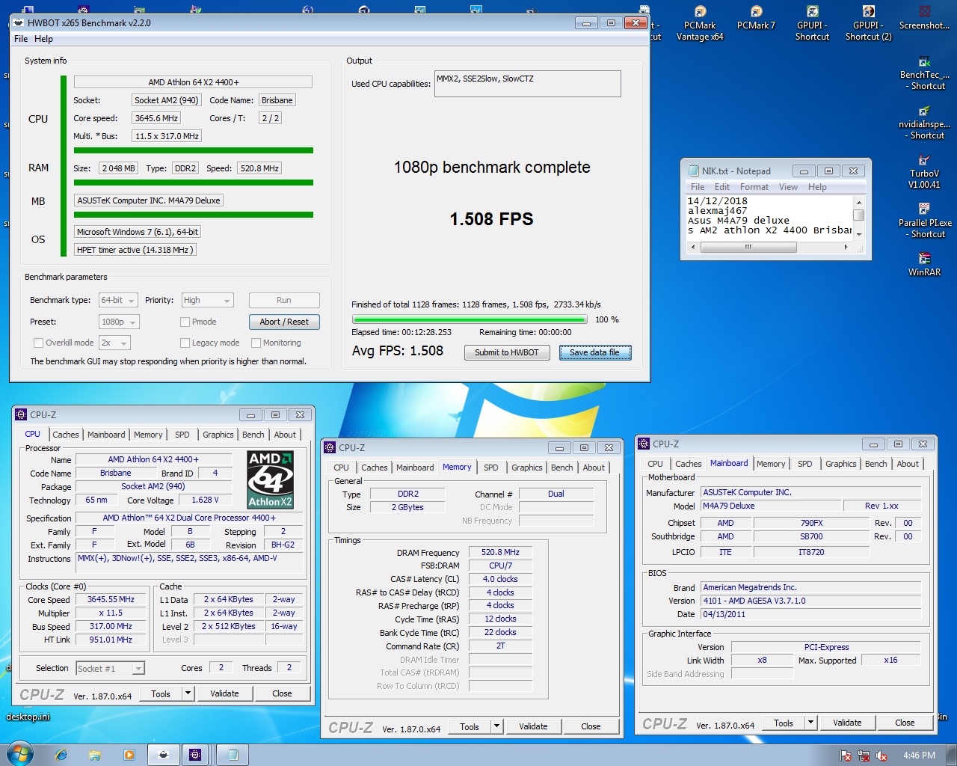
Task: Switch to Graphics tab in CPU-Z Mainboard window
Action: point(840,464)
